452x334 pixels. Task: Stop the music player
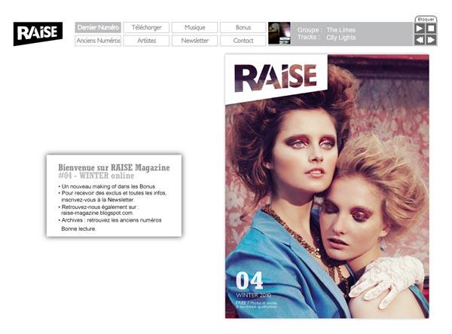click(431, 28)
